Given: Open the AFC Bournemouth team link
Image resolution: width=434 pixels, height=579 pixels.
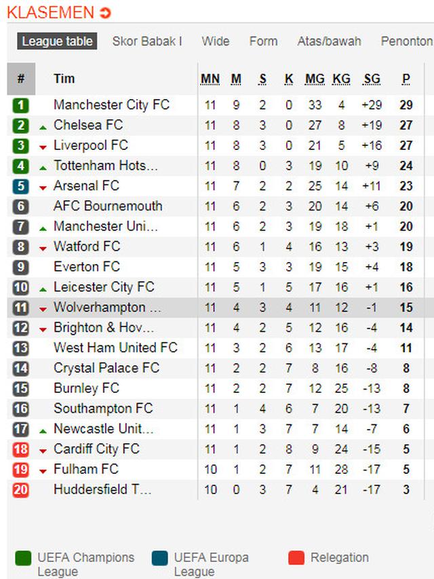Looking at the screenshot, I should click(108, 206).
